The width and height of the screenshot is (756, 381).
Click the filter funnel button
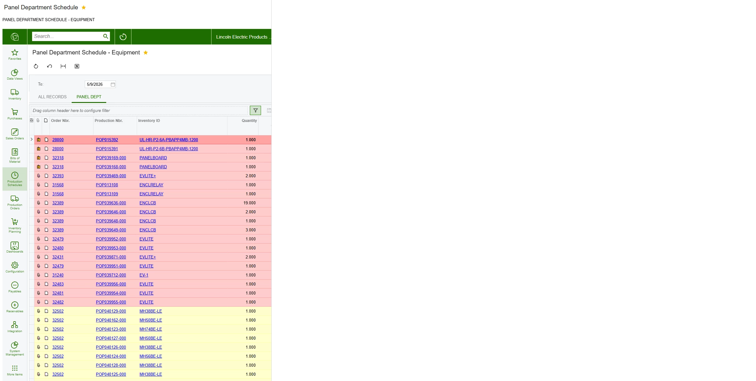[255, 110]
